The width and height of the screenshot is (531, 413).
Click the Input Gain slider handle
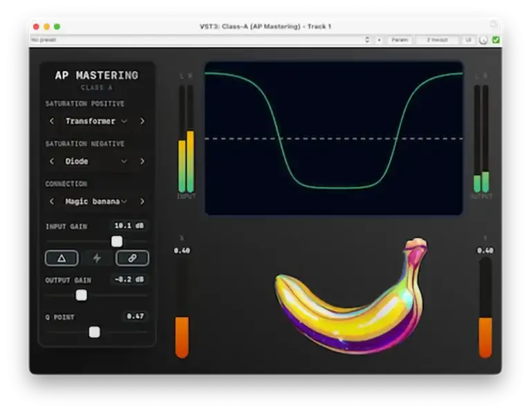click(x=117, y=242)
